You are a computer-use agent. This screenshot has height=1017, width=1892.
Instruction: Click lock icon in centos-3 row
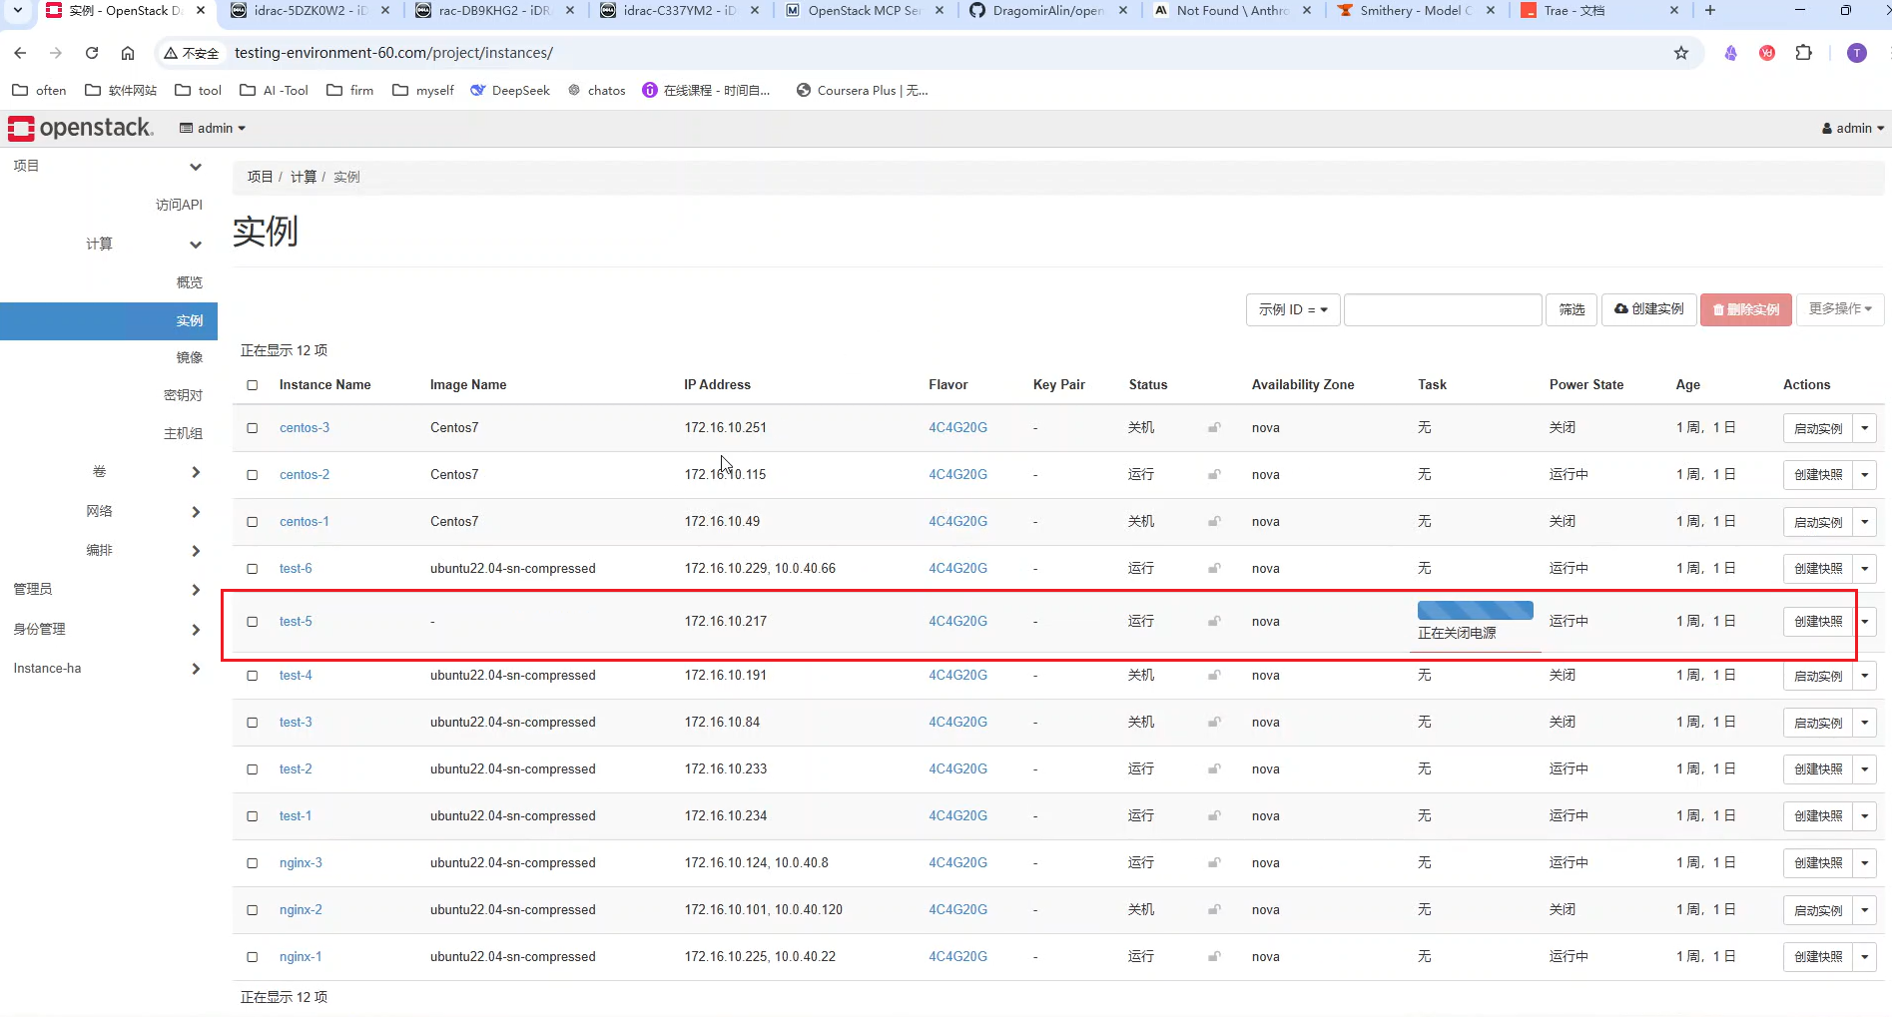[x=1214, y=428]
